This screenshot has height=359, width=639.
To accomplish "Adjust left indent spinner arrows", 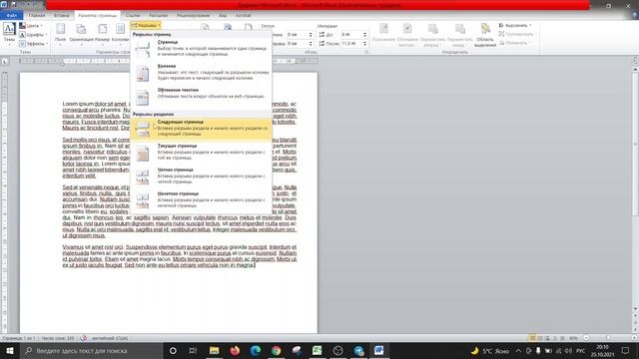I will point(311,35).
